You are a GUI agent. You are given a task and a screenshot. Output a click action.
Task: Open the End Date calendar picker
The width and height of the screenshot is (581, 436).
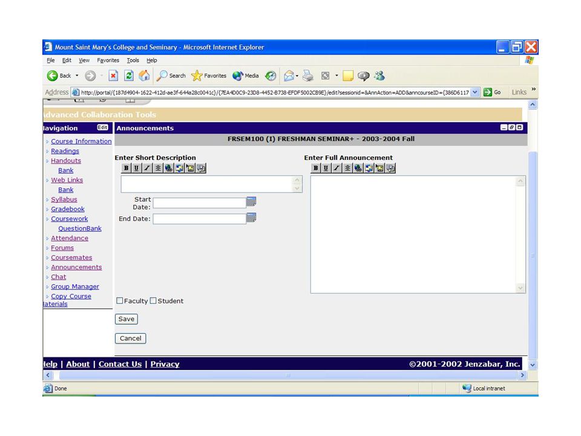pyautogui.click(x=251, y=217)
